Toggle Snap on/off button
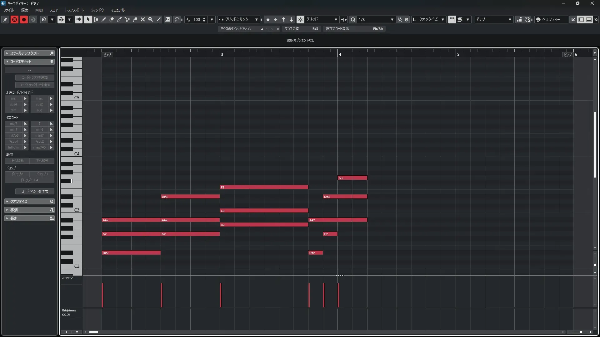This screenshot has height=337, width=600. [300, 19]
